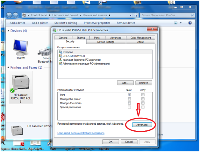Open the recent pages dropdown beside Forward

(x=20, y=15)
